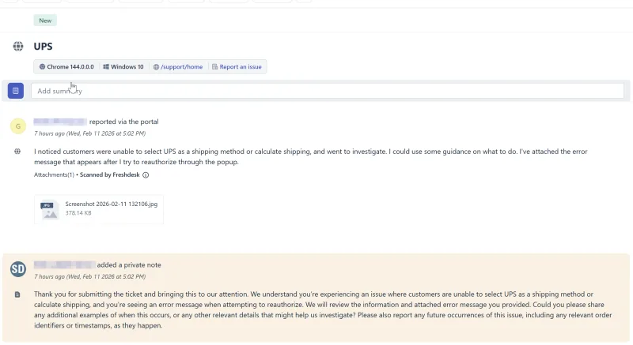Open the JPG attachment thumbnail icon
This screenshot has height=345, width=633.
(49, 210)
